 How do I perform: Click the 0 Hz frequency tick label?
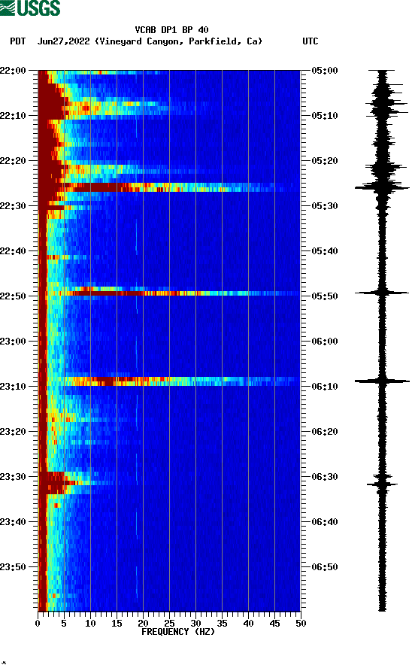[38, 624]
